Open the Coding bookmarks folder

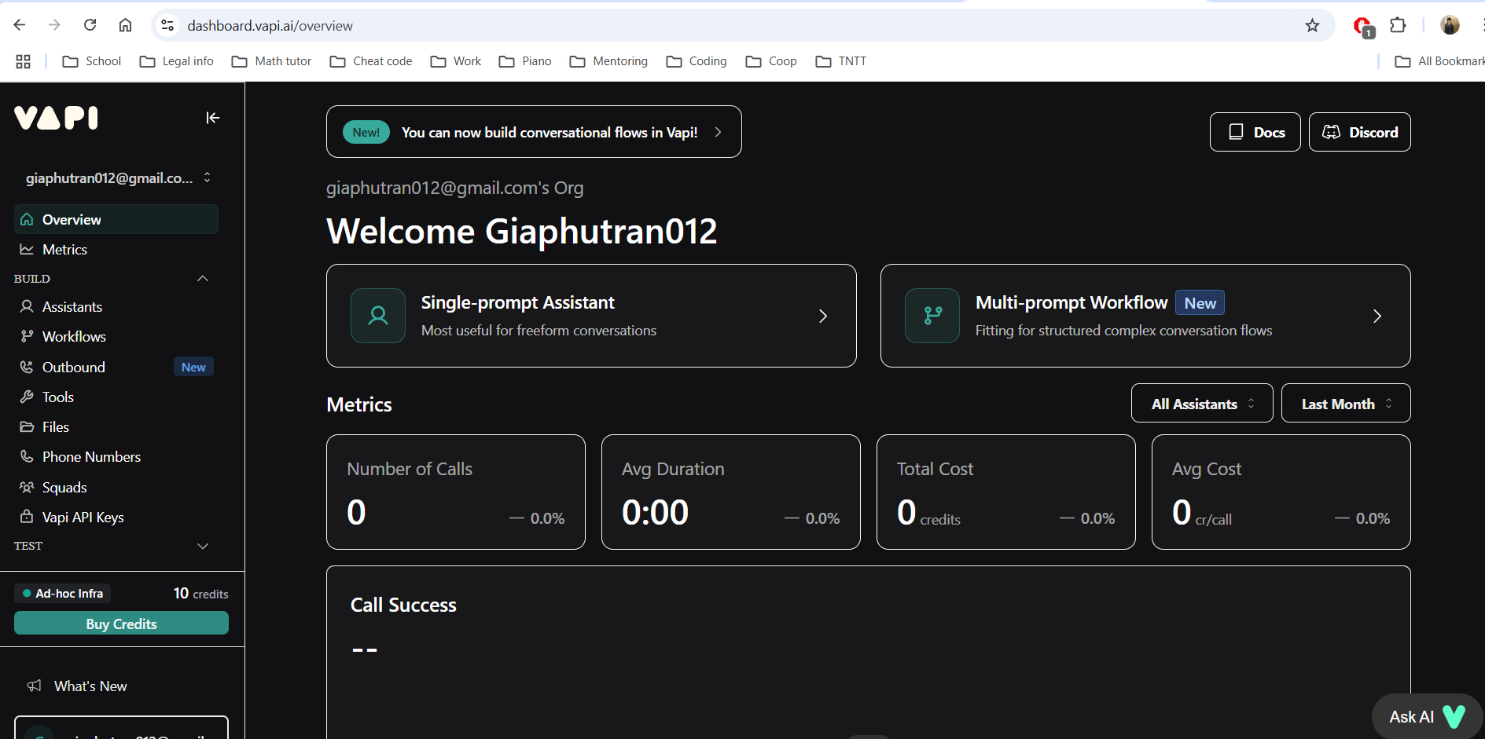tap(697, 61)
